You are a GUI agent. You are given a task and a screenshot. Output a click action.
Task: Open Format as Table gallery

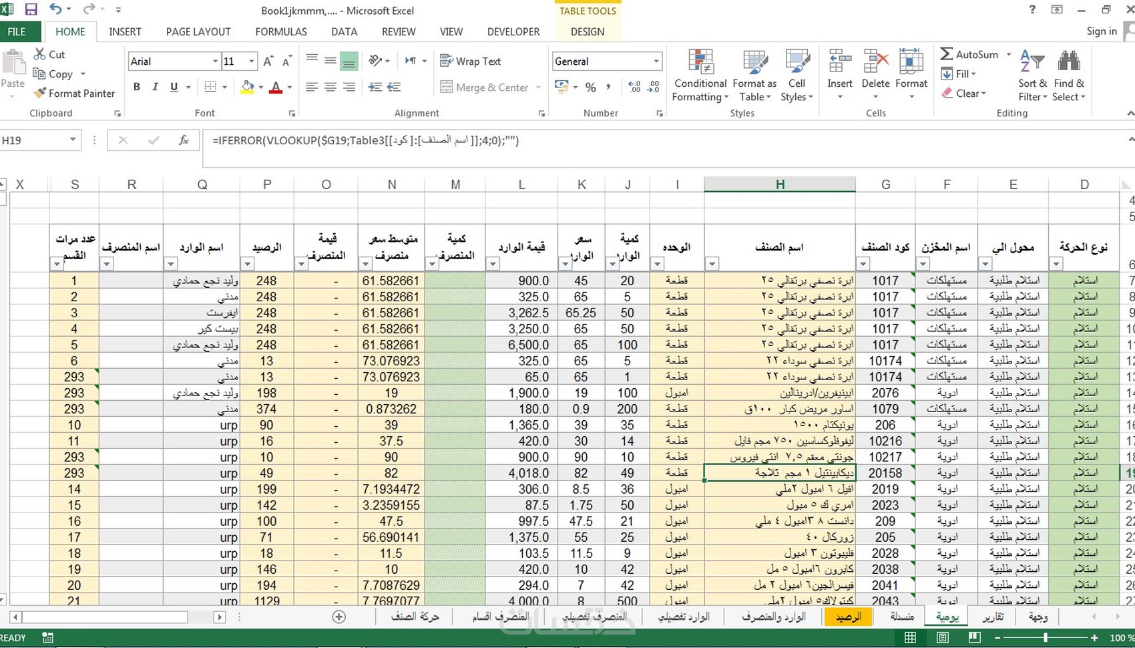pos(755,75)
